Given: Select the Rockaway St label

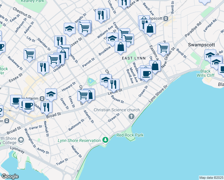Looking at the screenshot, I should point(15,63).
